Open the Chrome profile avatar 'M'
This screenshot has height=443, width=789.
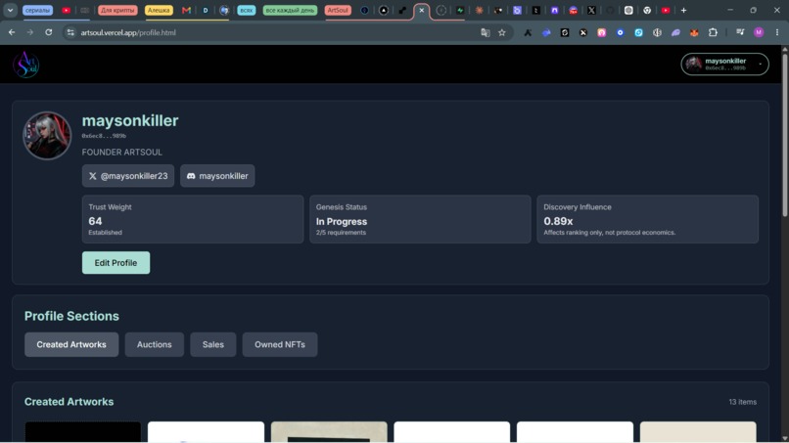tap(759, 32)
